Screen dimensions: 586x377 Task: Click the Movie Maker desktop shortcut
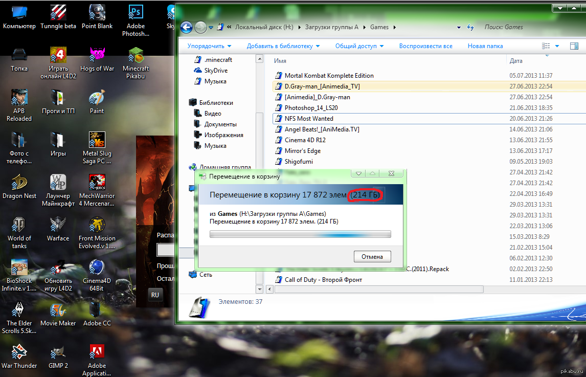pos(58,310)
